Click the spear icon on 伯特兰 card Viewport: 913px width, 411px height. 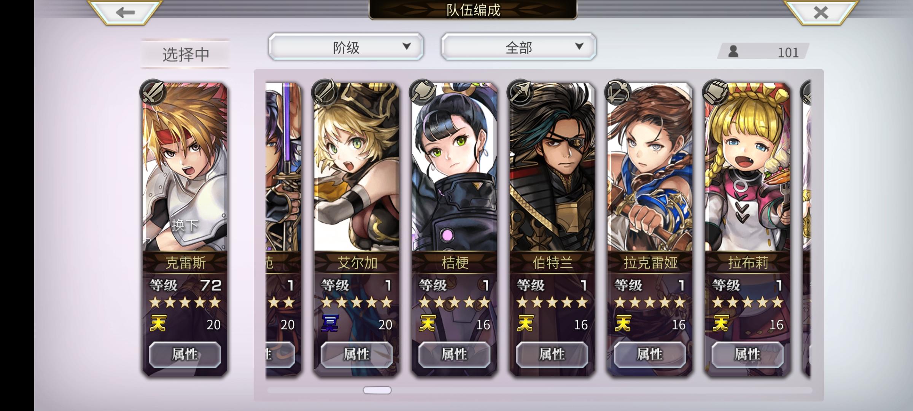[520, 92]
